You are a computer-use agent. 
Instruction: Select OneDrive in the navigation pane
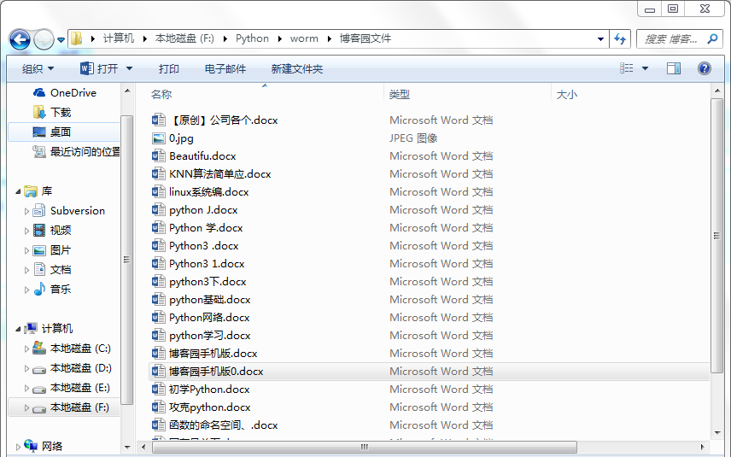coord(73,93)
